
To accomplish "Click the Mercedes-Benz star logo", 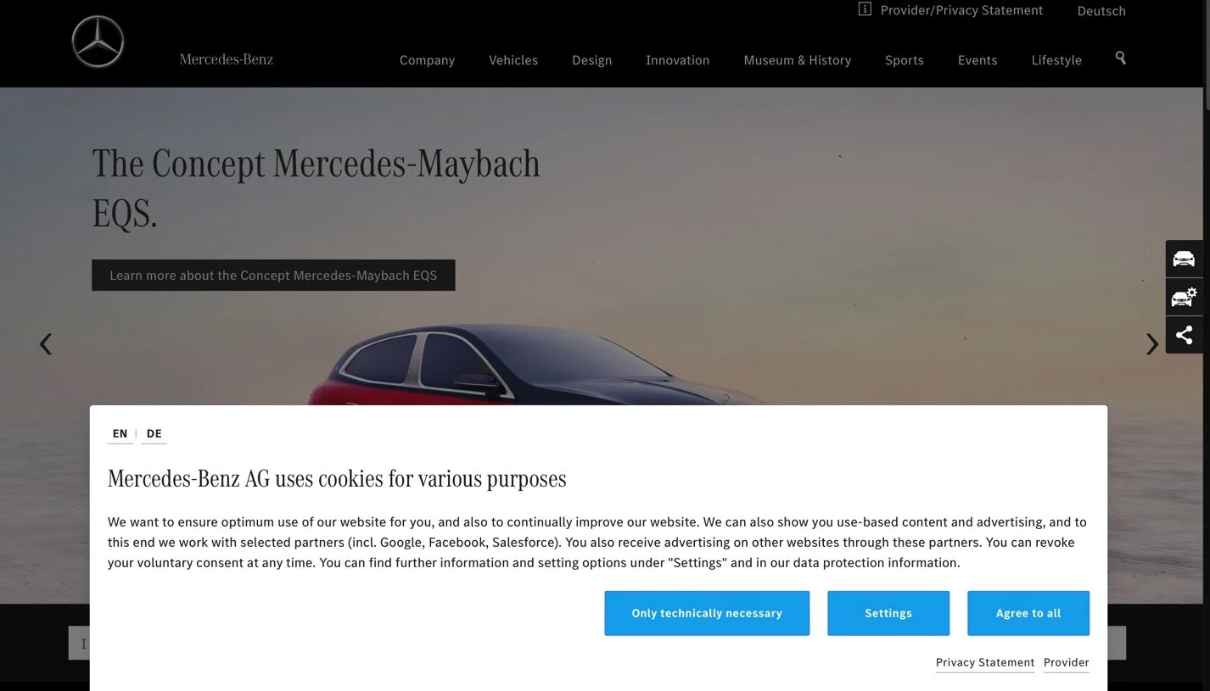I will tap(98, 42).
